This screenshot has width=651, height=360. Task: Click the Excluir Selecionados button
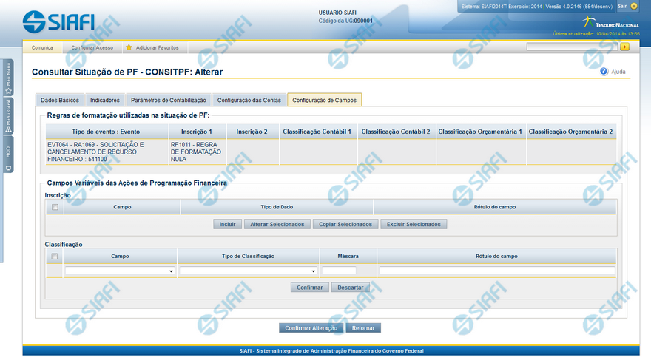[414, 224]
